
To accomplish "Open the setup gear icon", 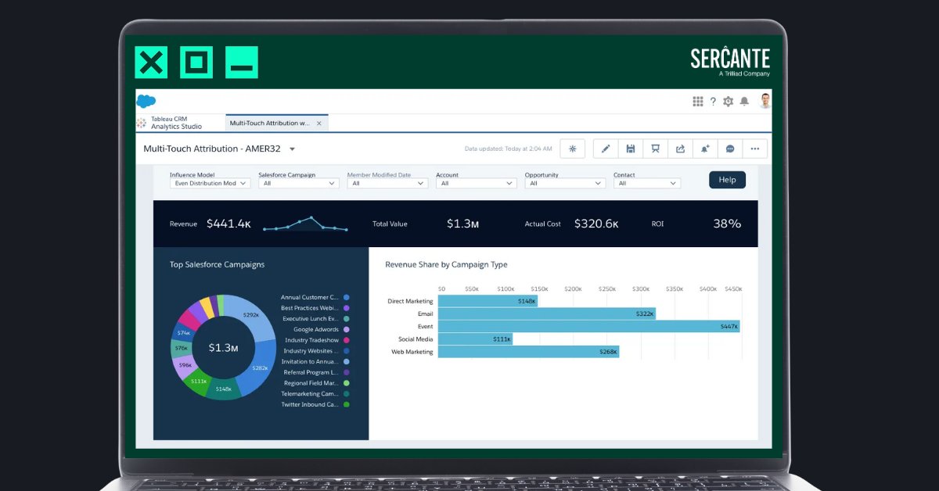I will (729, 102).
